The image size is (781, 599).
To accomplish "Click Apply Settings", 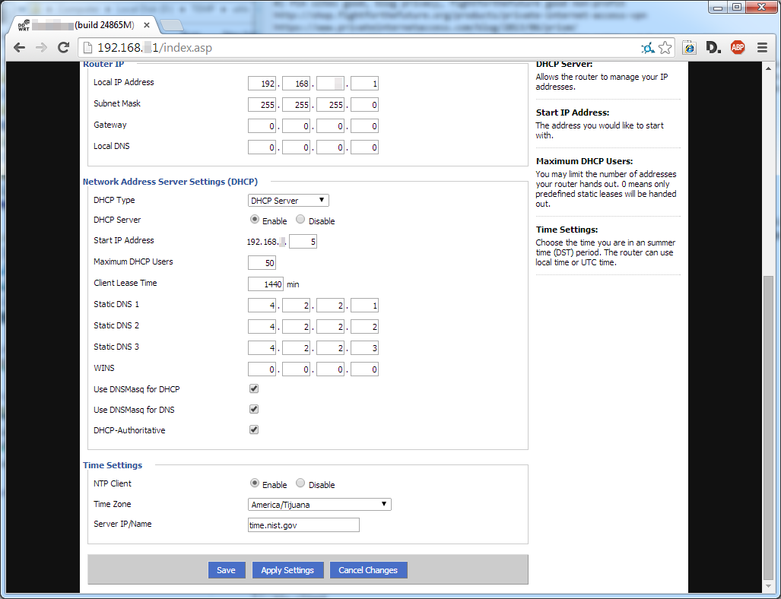I will 287,569.
